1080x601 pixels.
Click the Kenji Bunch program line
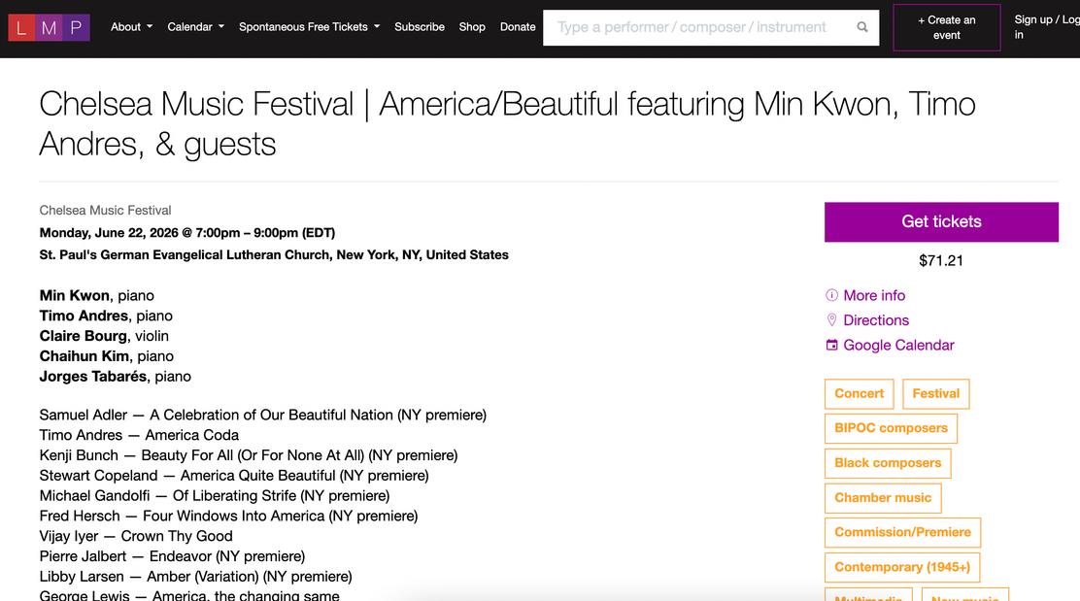249,455
